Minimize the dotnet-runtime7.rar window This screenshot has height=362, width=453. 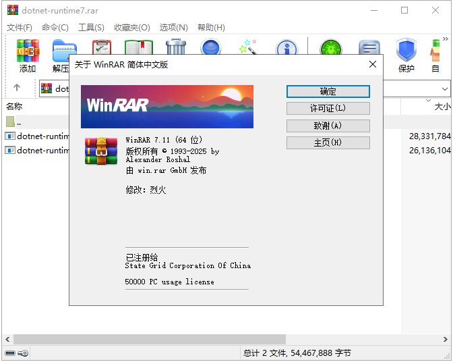[x=374, y=10]
